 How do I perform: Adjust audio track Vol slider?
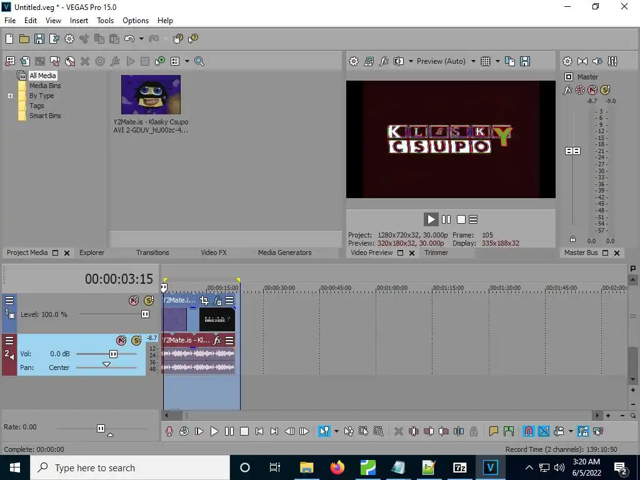(x=114, y=354)
